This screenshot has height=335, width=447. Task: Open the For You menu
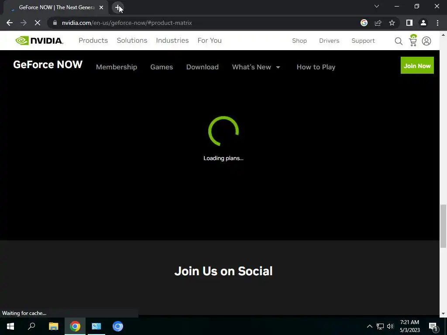coord(210,41)
